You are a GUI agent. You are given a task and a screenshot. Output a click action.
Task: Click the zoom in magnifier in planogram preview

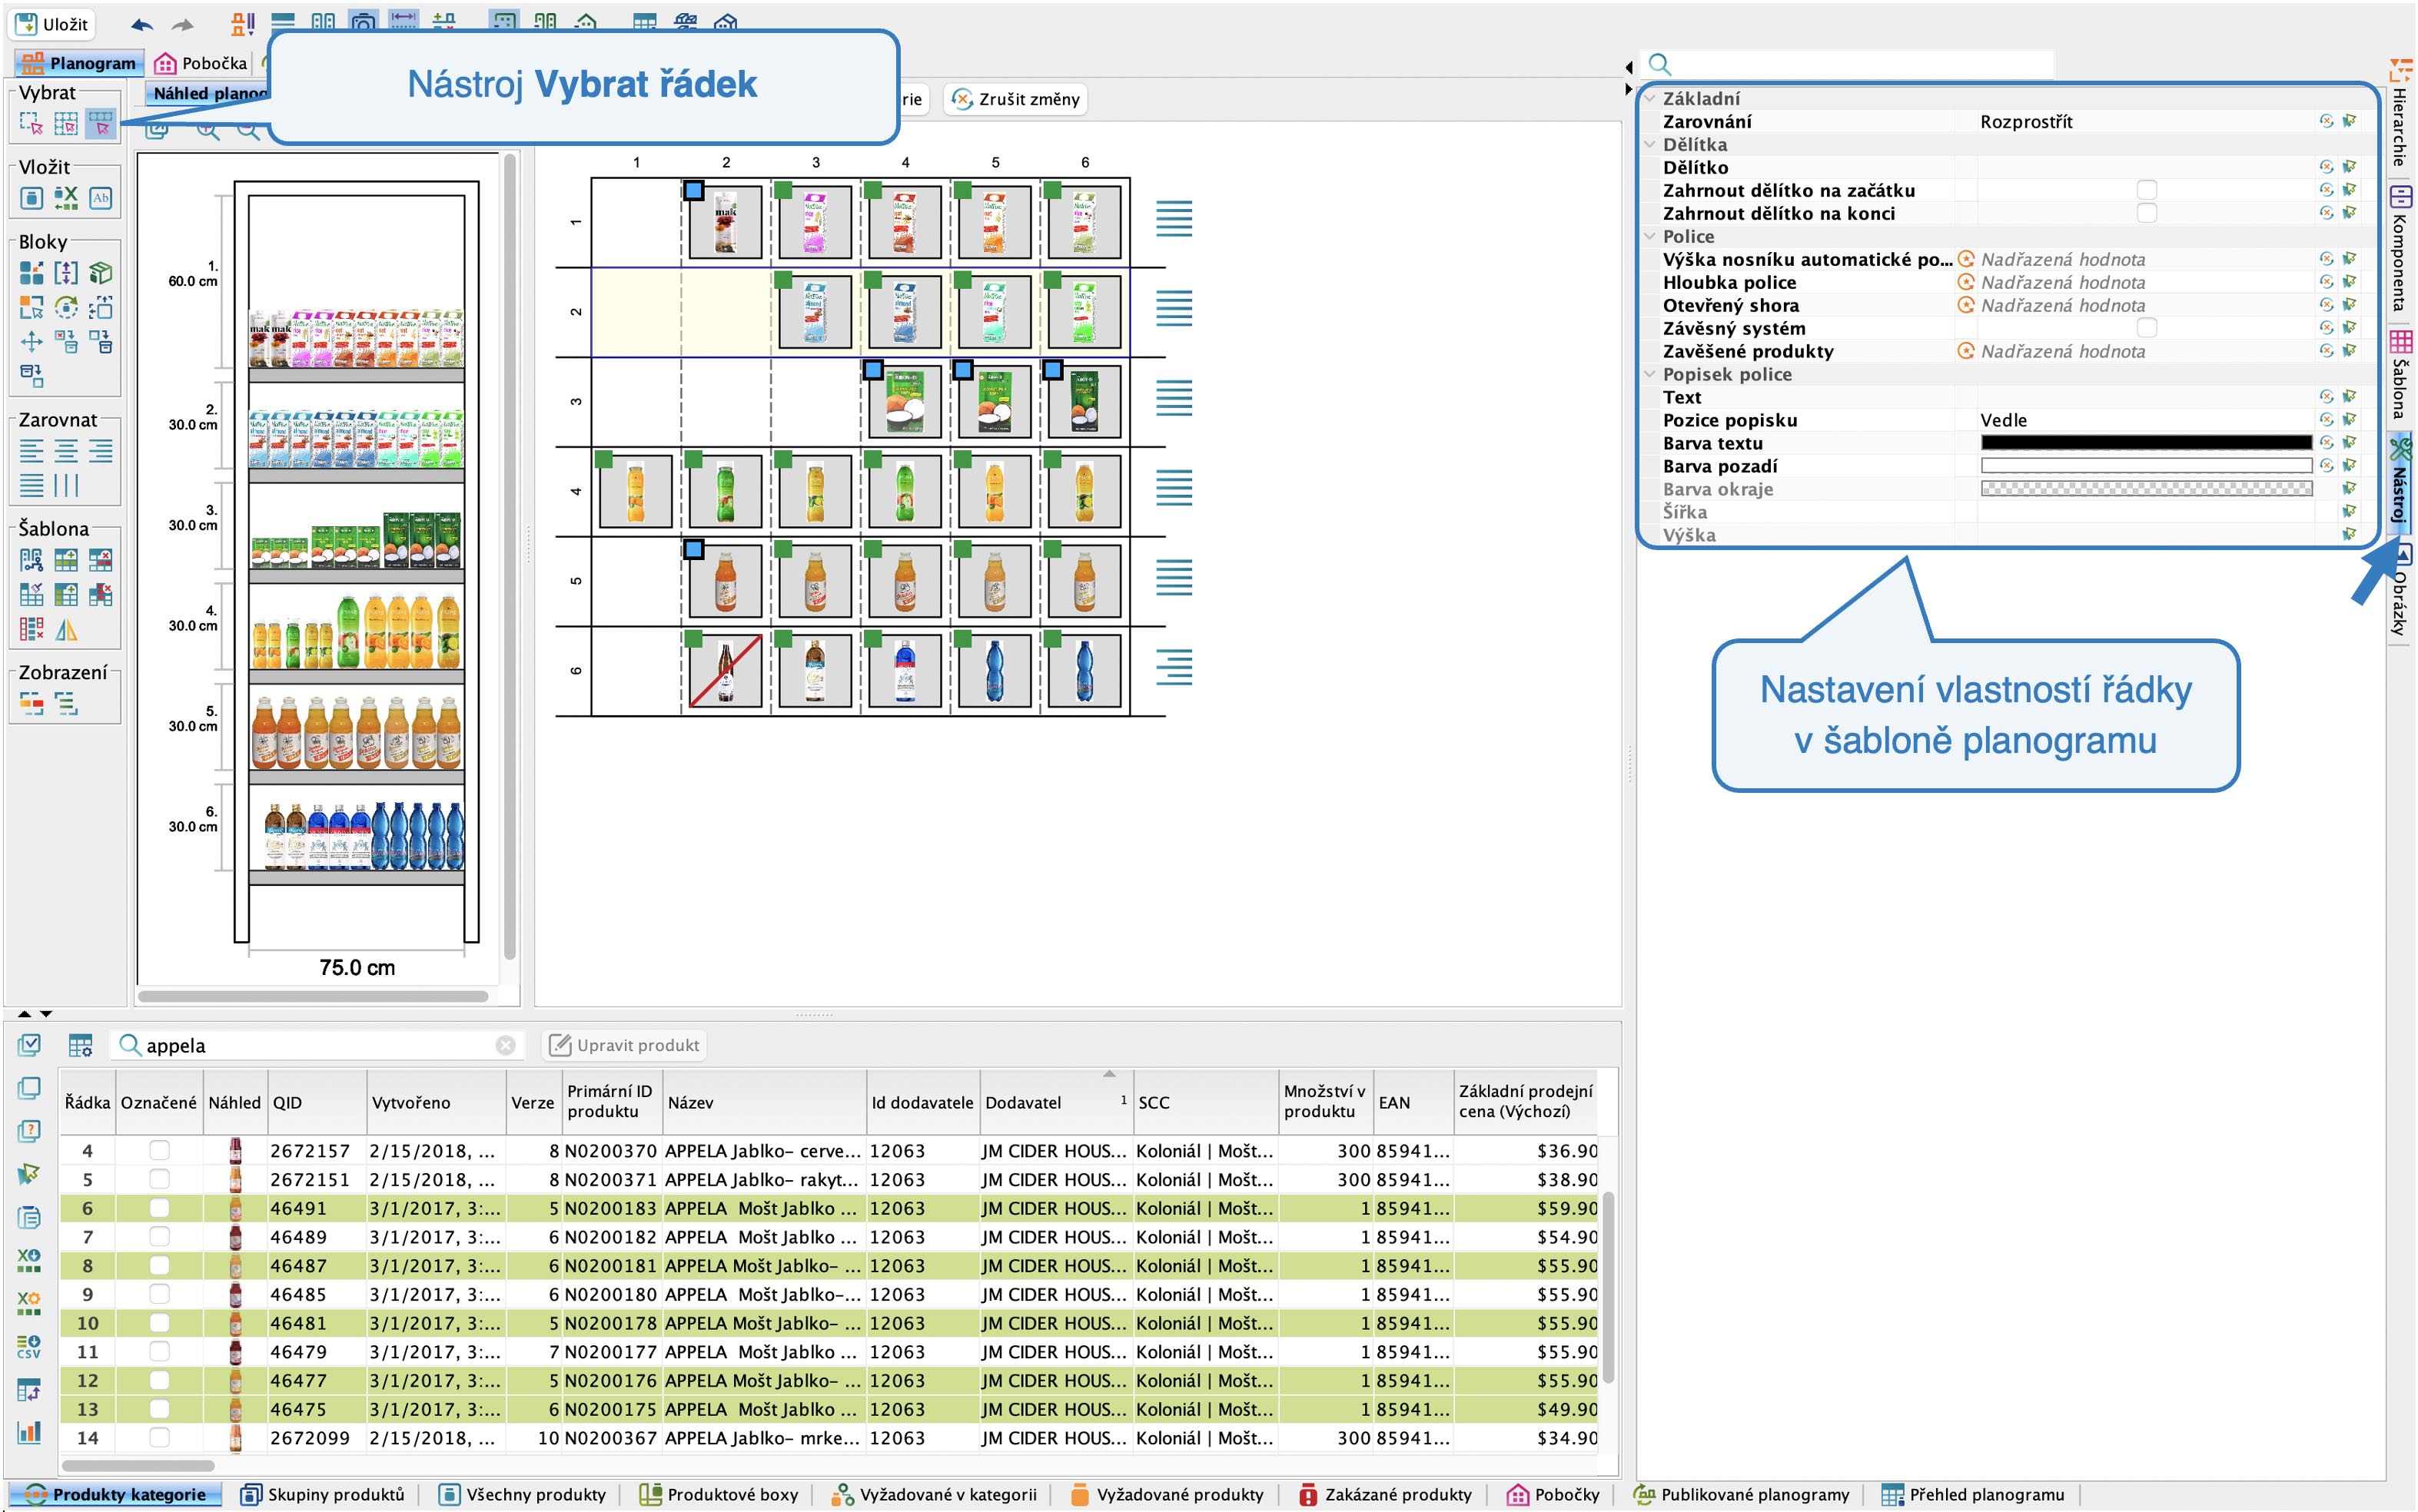pyautogui.click(x=208, y=131)
